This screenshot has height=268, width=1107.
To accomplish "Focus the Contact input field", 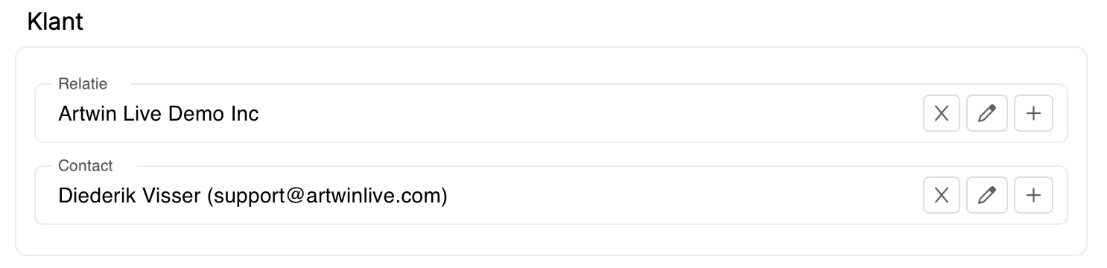I will [x=551, y=195].
